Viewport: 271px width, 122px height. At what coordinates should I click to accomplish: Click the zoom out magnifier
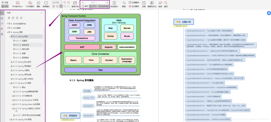(65, 2)
